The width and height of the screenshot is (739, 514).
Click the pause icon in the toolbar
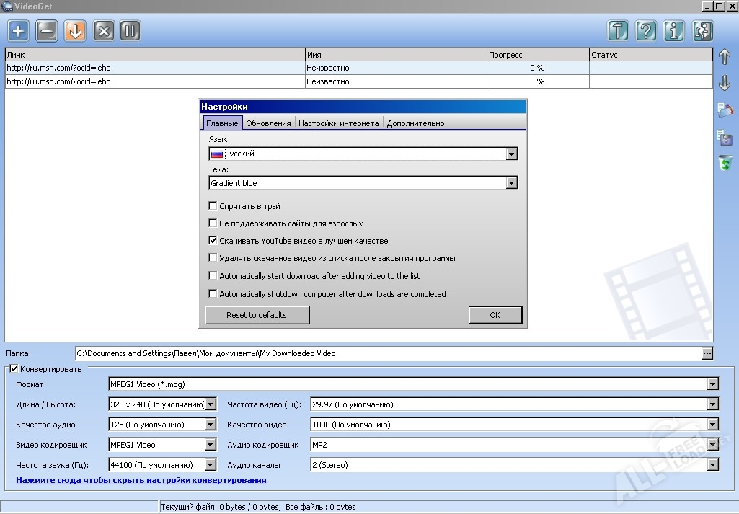(130, 31)
